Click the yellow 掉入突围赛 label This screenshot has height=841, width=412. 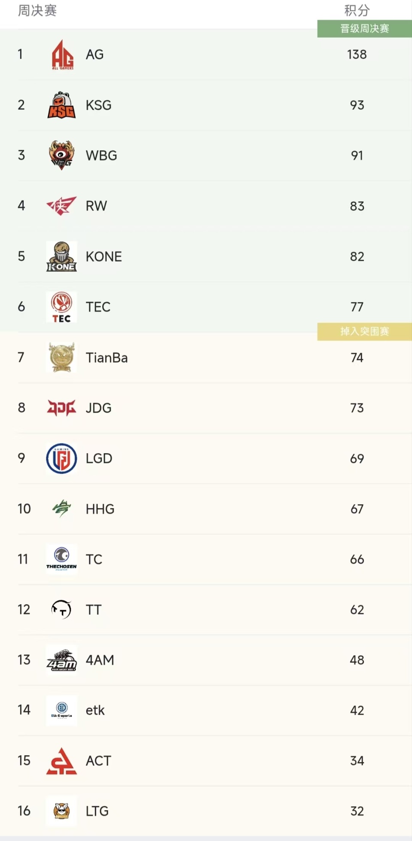tap(364, 331)
